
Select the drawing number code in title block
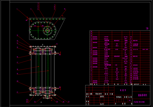click(139, 102)
